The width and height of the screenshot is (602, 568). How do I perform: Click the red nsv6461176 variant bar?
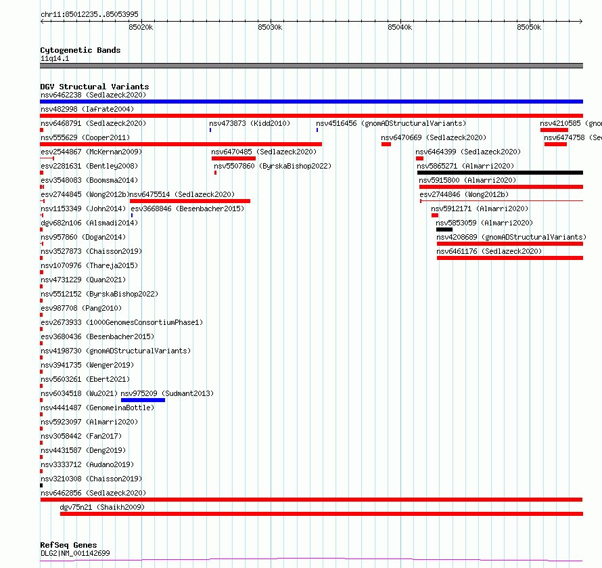(510, 258)
